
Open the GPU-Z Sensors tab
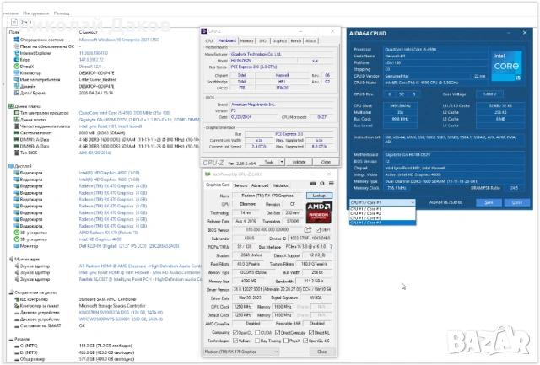click(240, 185)
